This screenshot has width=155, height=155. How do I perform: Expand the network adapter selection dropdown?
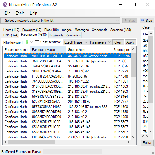[x=118, y=21]
